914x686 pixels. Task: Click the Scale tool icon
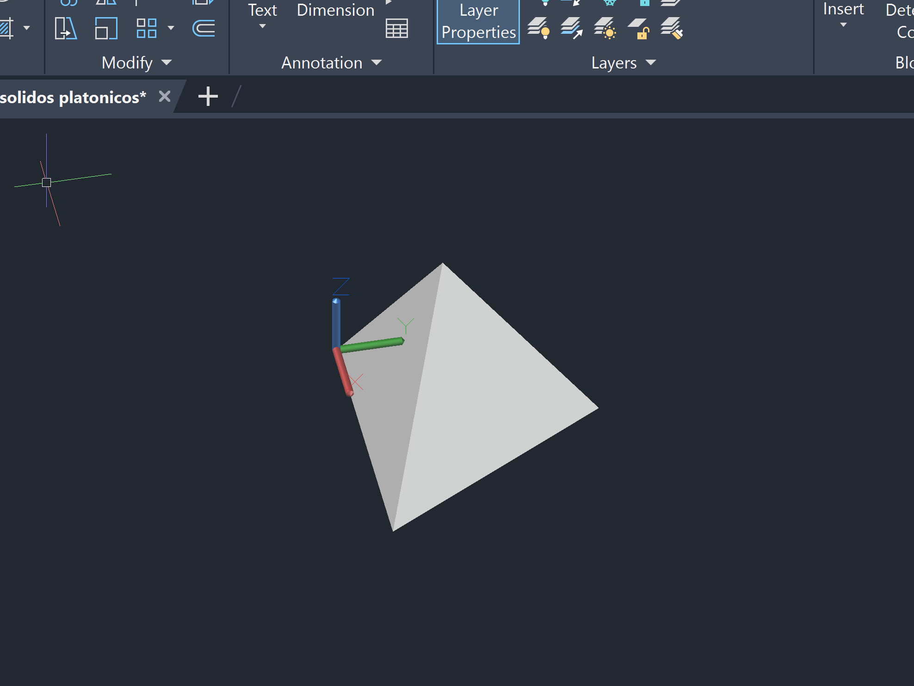coord(106,28)
